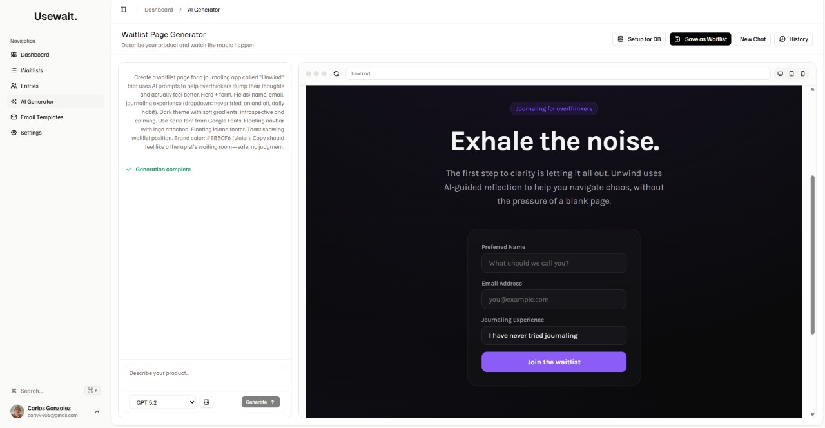Click the Entries icon in the sidebar

(14, 86)
